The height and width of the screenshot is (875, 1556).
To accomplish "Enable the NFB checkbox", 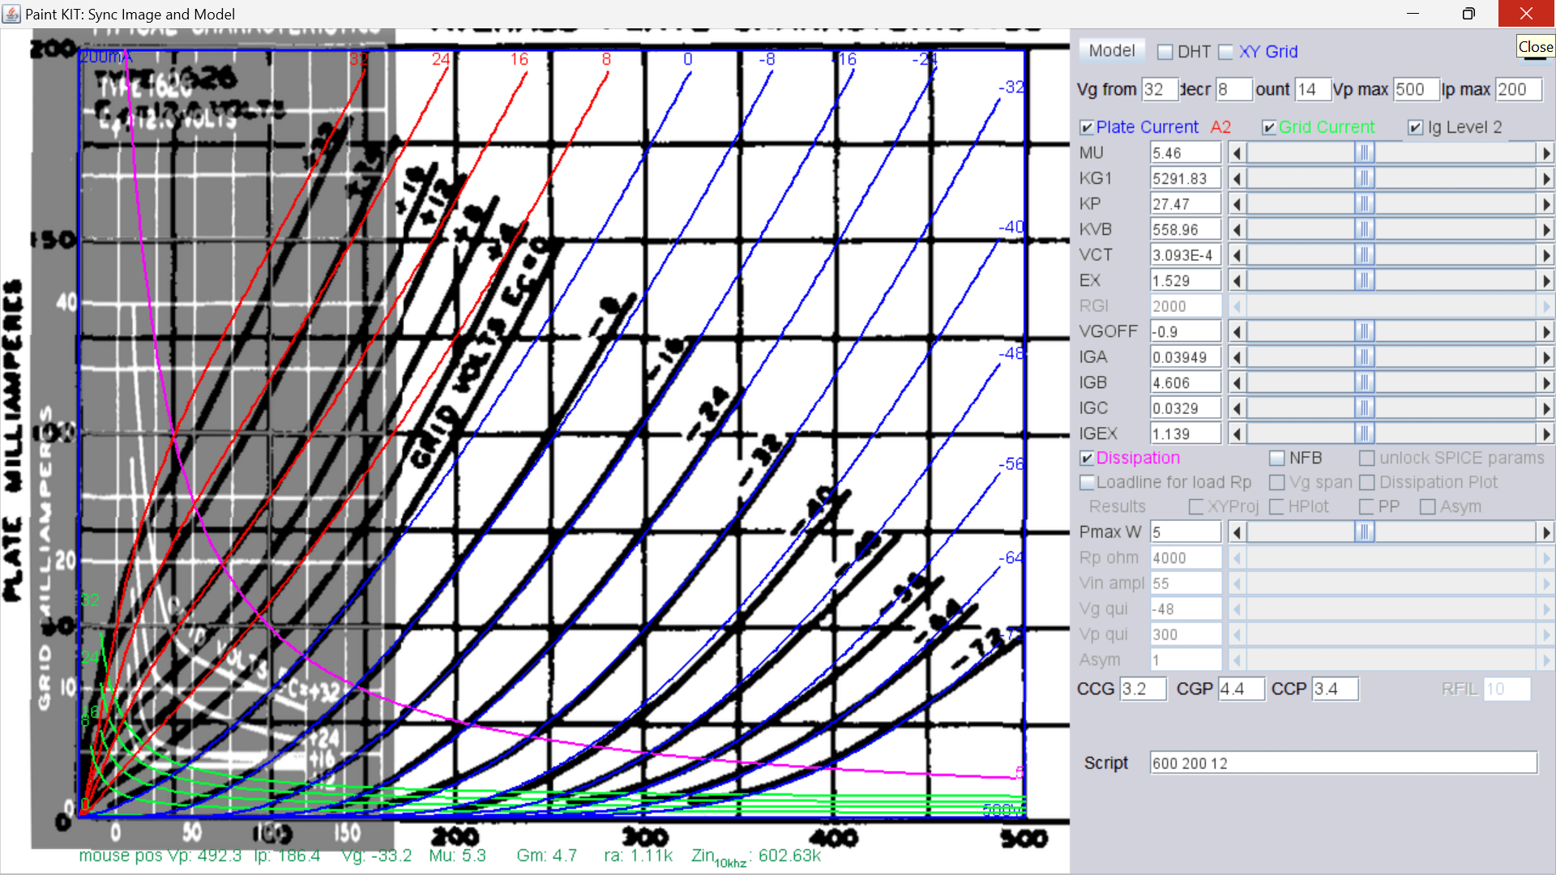I will [x=1277, y=459].
